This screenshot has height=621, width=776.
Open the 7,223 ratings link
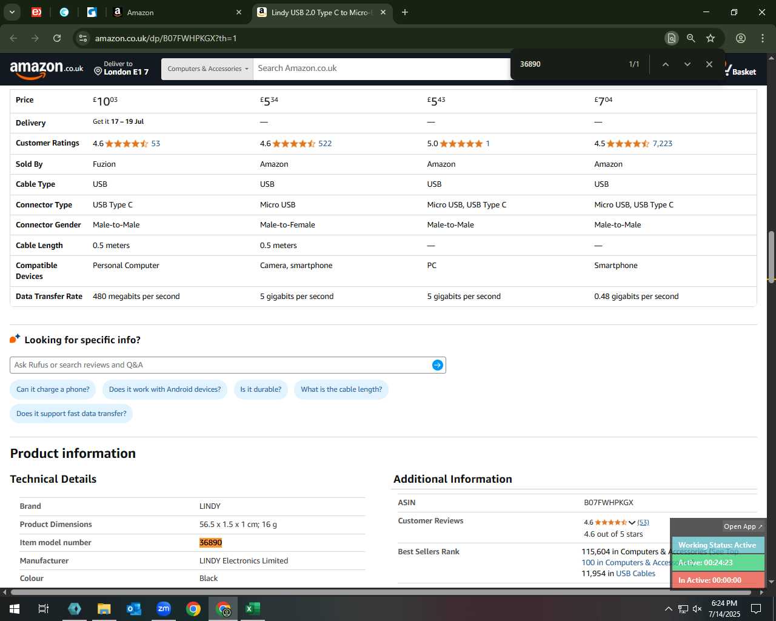pos(662,144)
